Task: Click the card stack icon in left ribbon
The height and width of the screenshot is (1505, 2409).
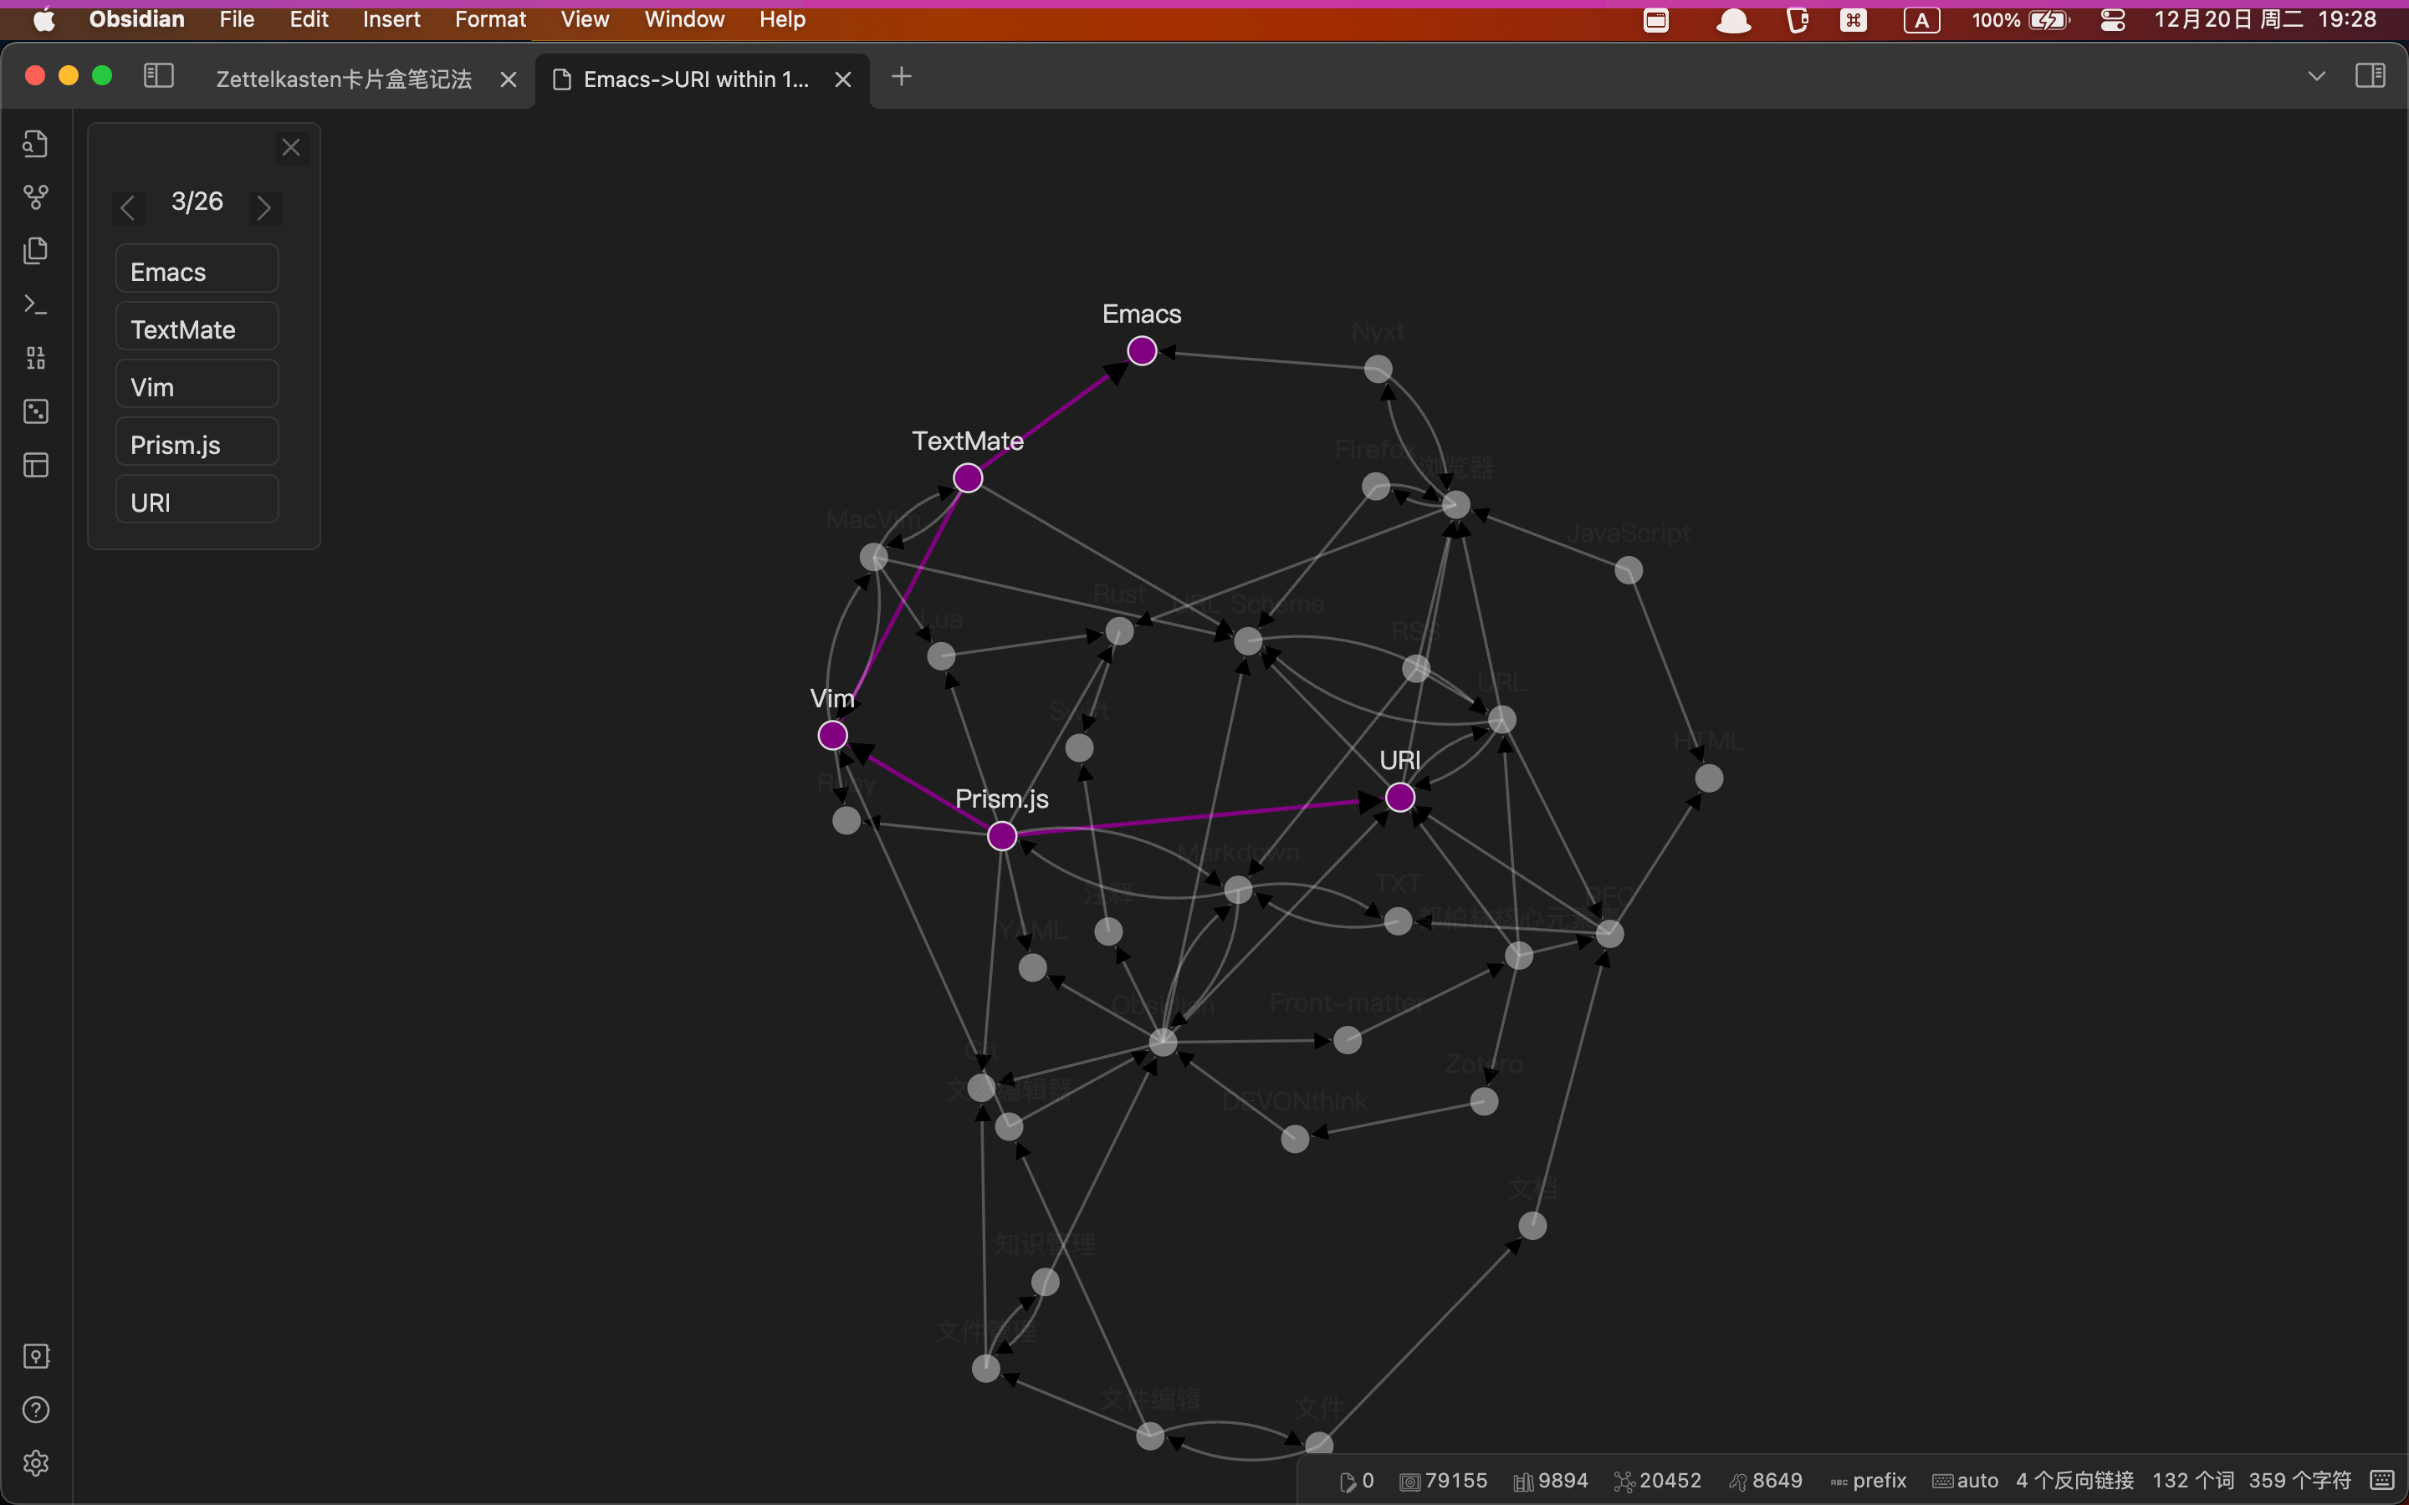Action: (36, 250)
